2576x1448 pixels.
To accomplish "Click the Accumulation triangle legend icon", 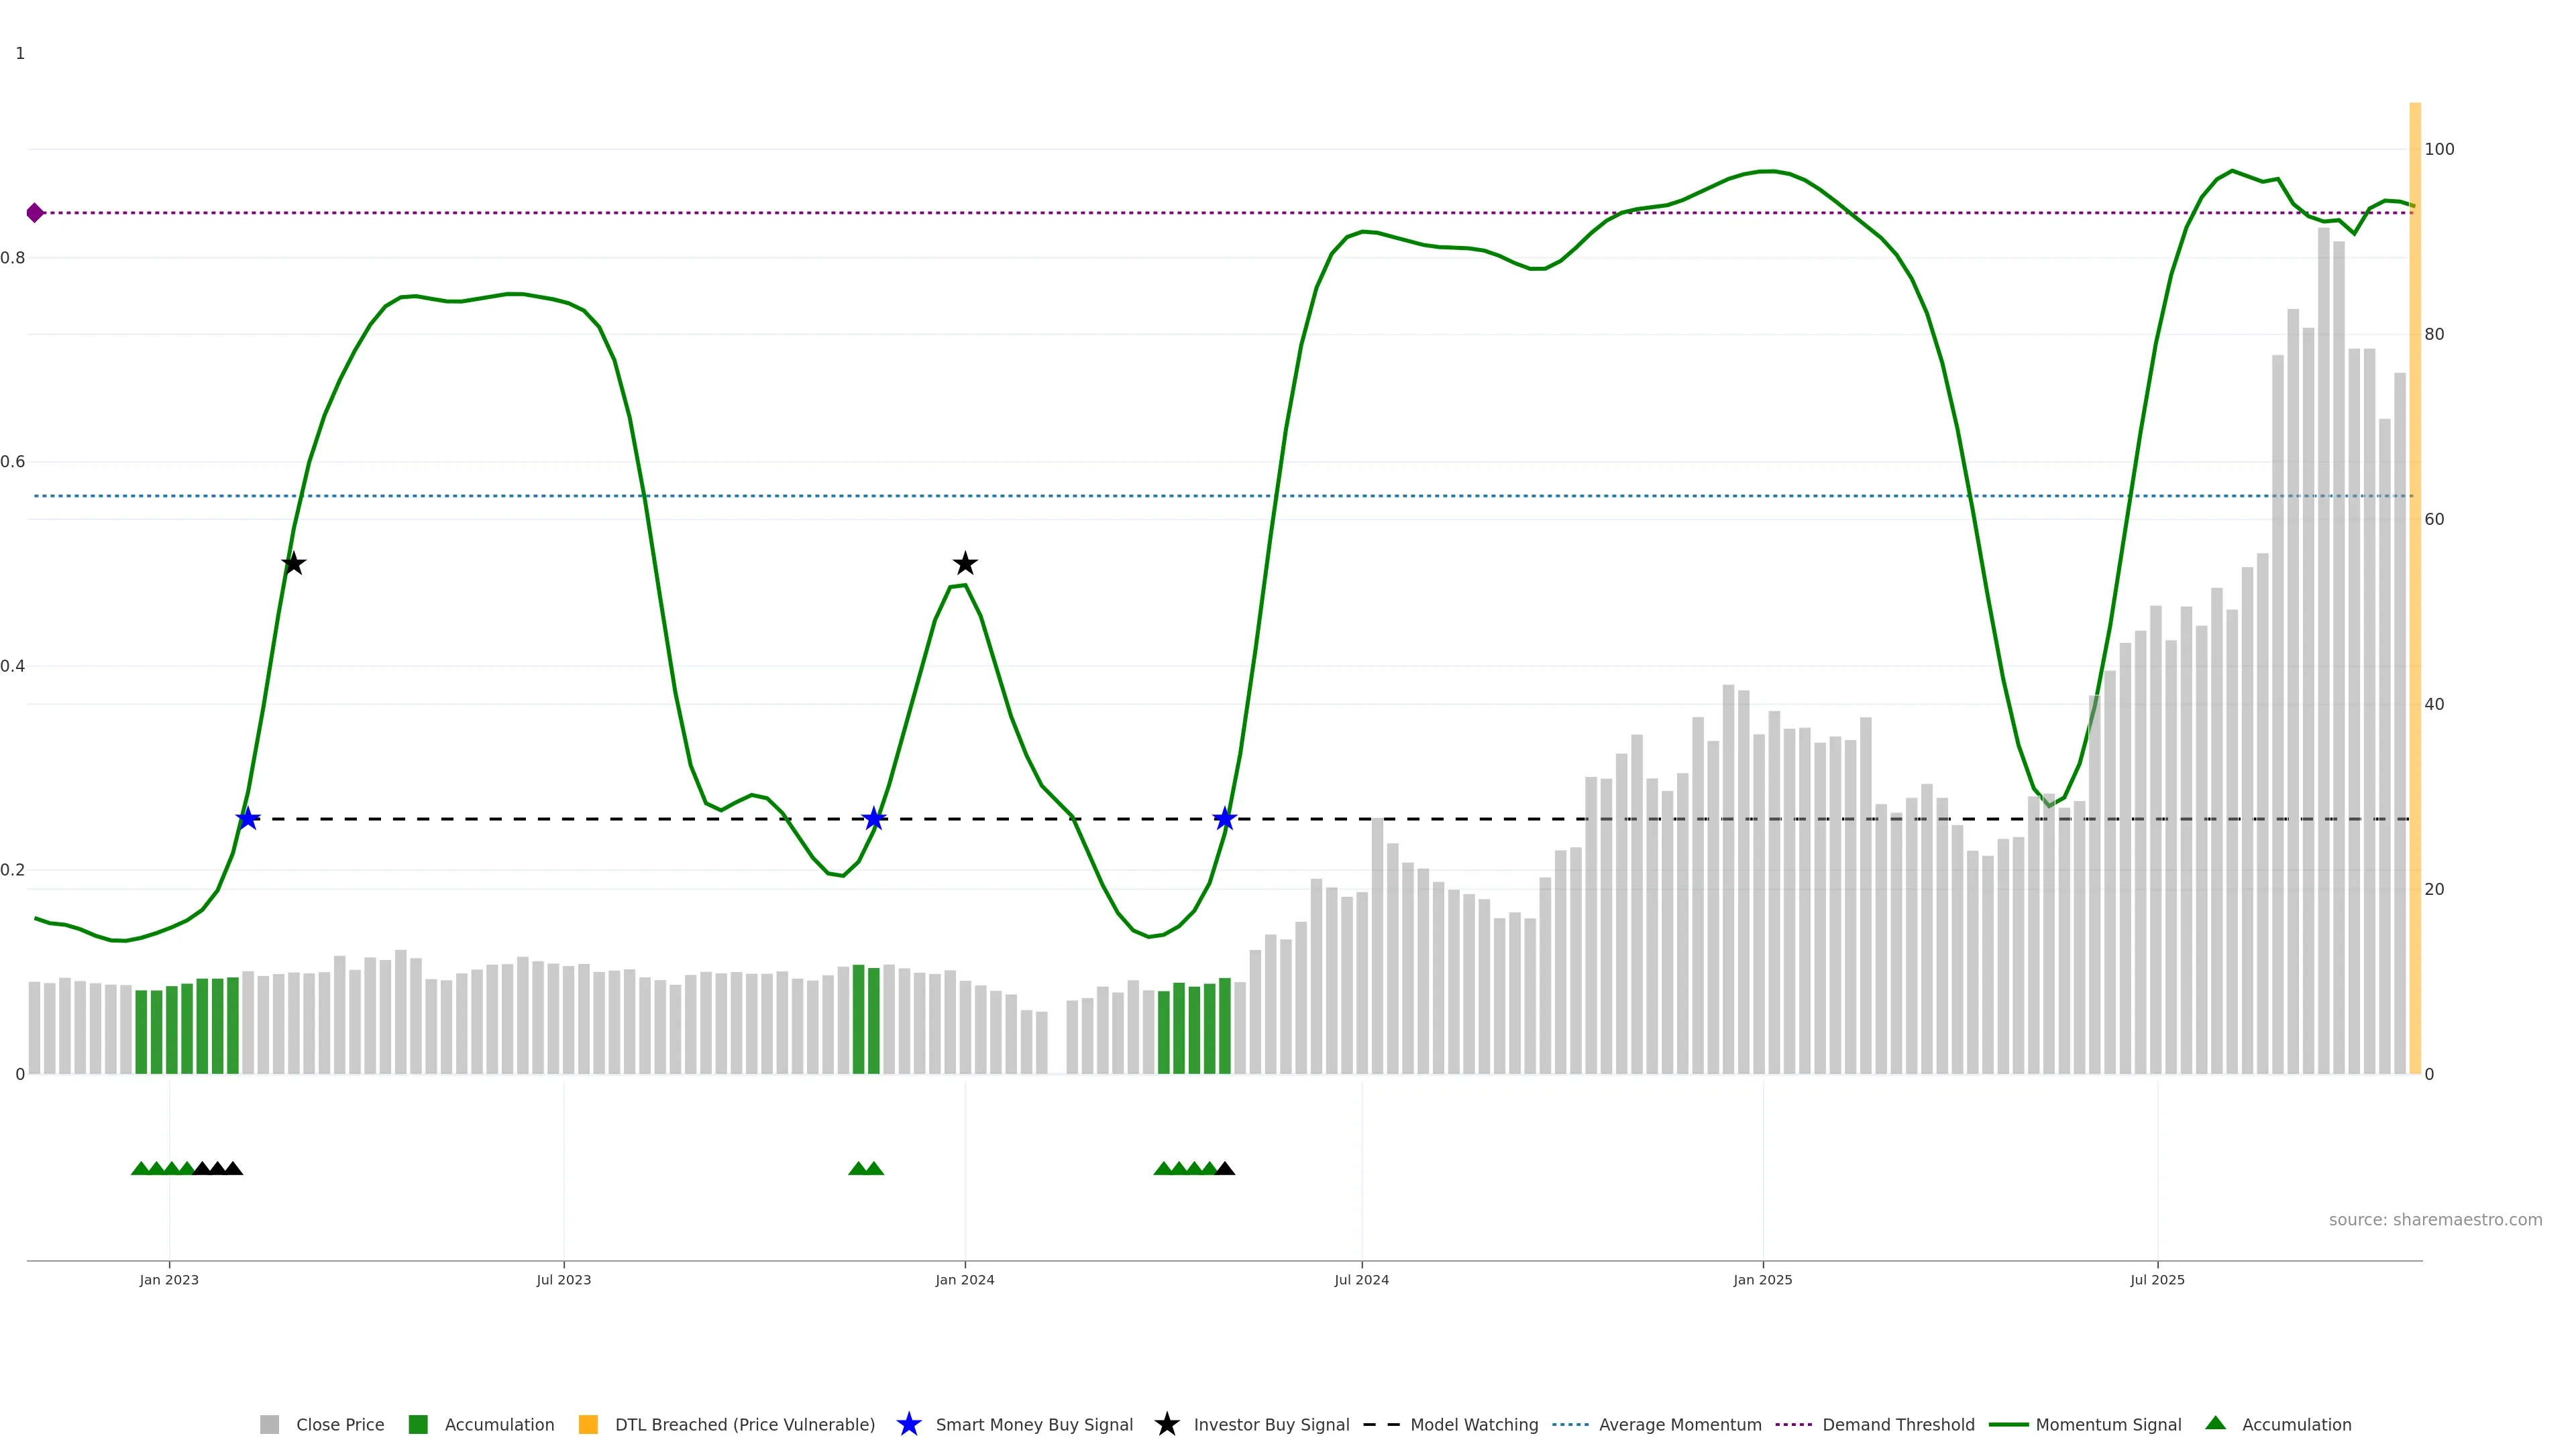I will coord(2215,1423).
